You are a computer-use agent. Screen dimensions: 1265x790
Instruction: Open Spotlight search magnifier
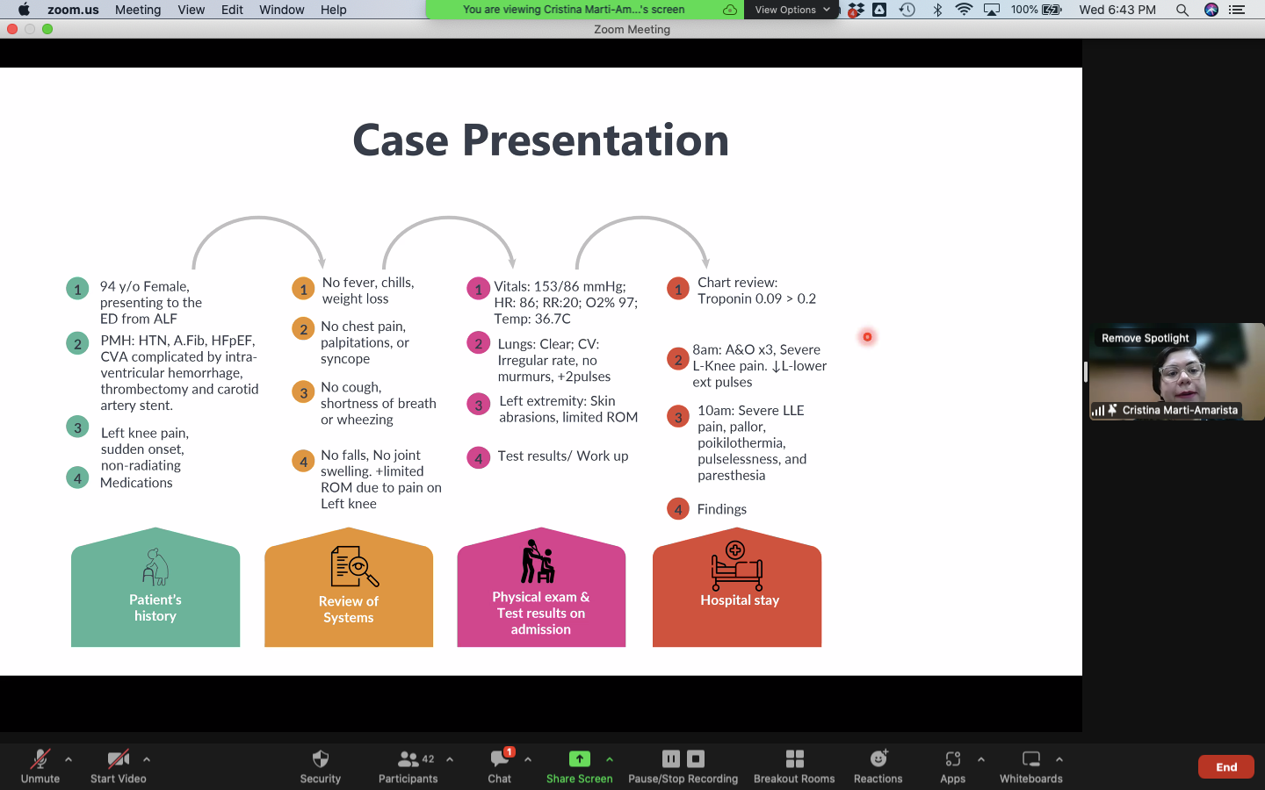coord(1182,10)
